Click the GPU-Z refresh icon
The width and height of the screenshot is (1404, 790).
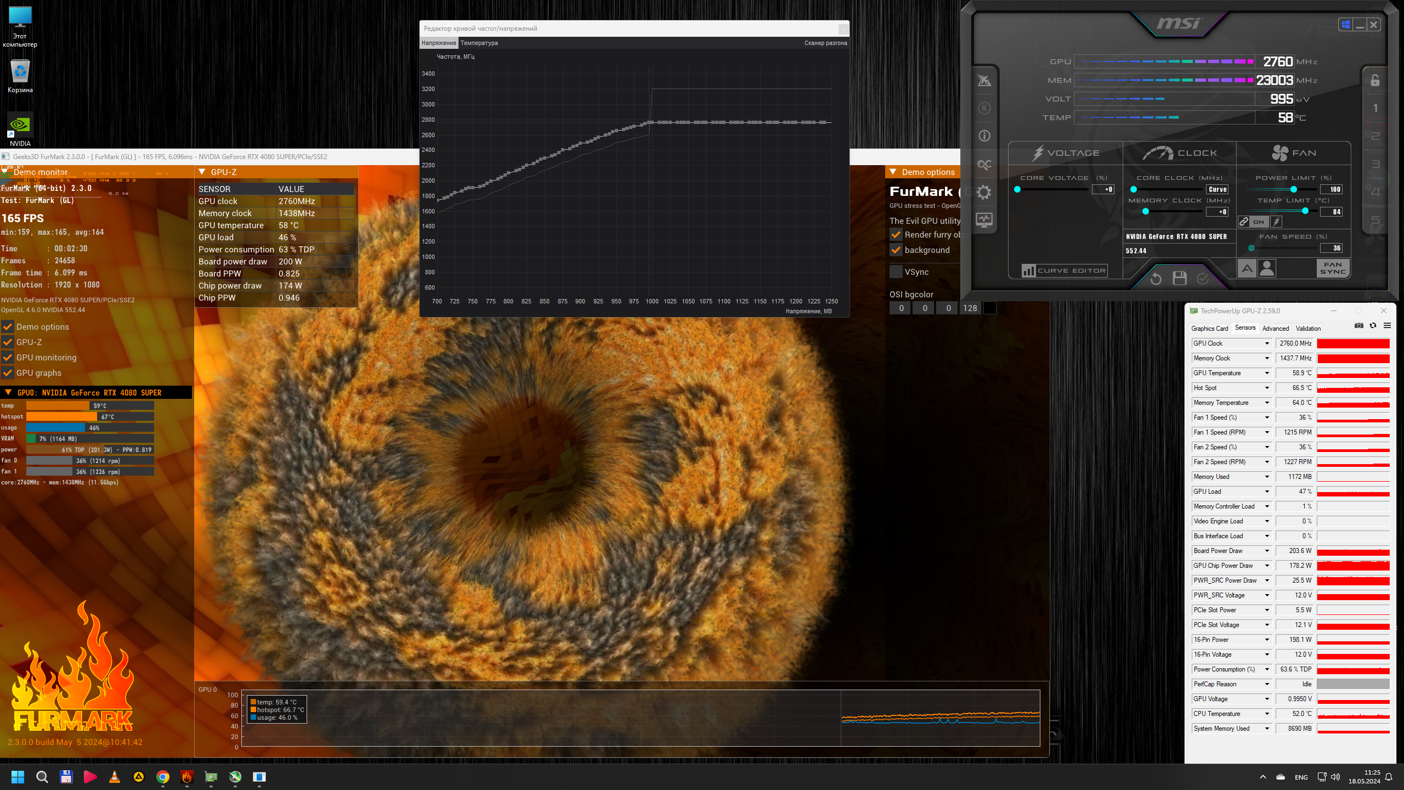coord(1373,326)
